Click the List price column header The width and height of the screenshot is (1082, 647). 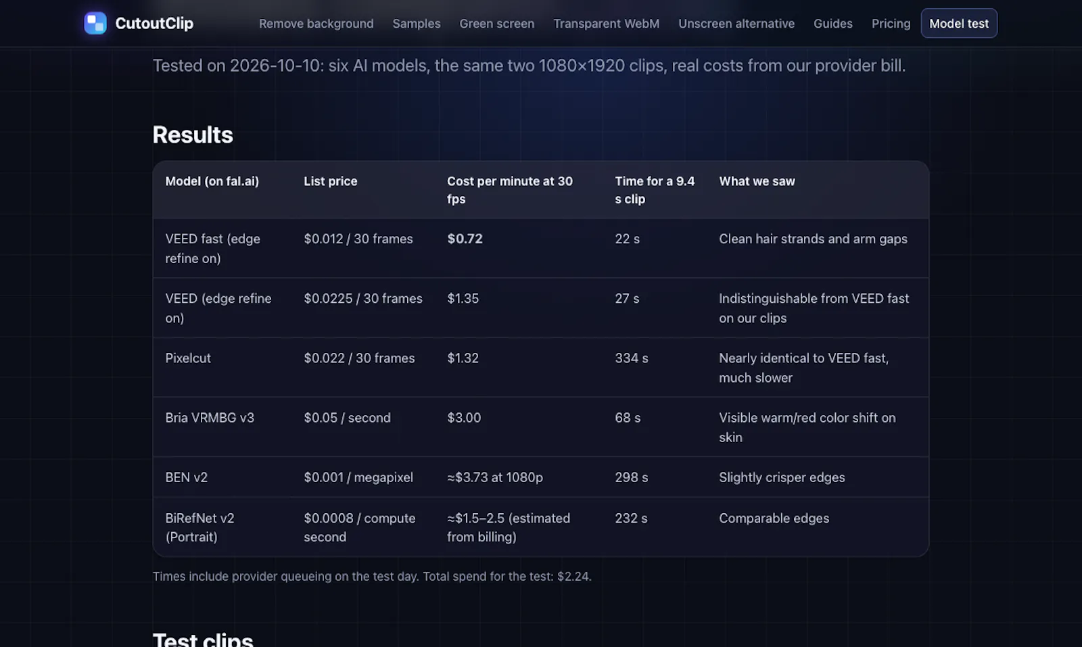pos(331,181)
